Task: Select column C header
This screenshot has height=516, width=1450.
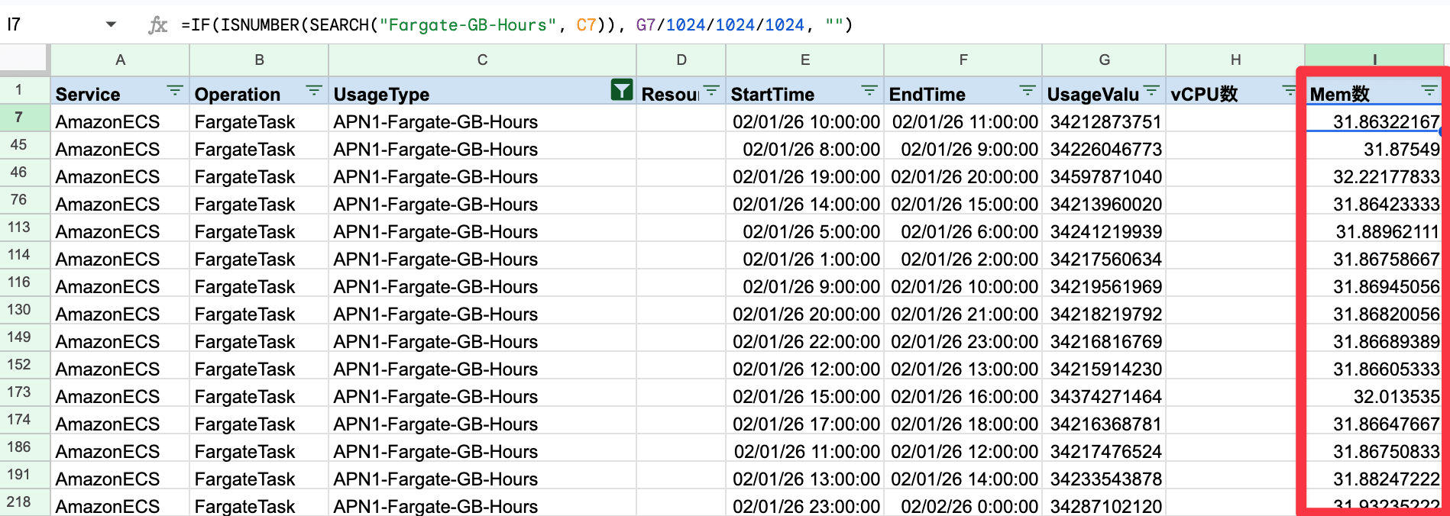Action: pos(482,60)
